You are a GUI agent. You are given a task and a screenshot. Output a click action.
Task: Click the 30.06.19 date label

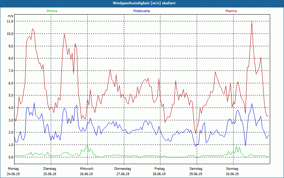pos(232,174)
